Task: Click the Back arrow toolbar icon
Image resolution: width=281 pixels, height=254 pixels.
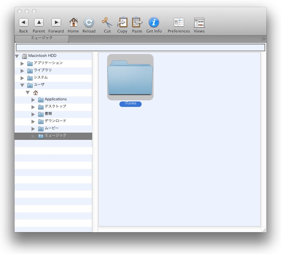Action: (x=24, y=22)
